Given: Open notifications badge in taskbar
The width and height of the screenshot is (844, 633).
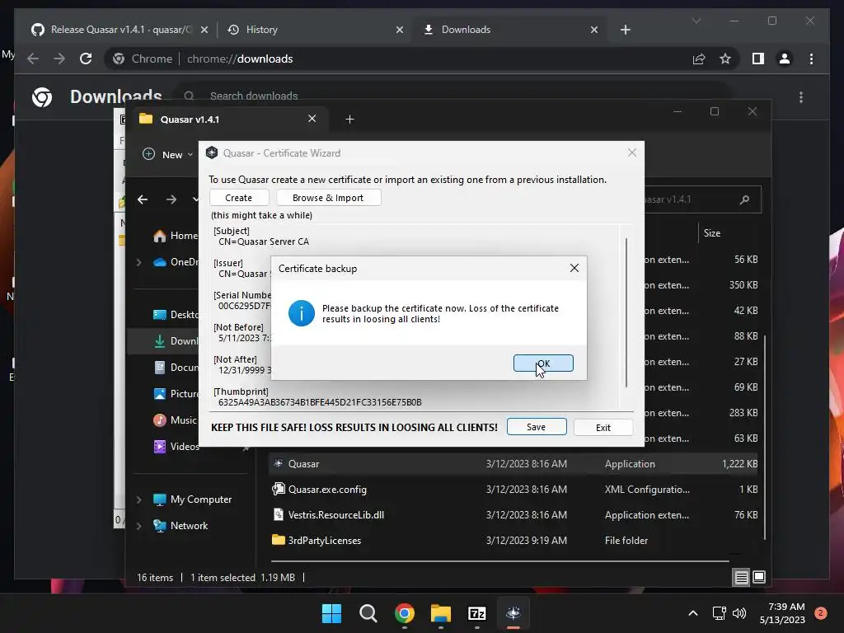Looking at the screenshot, I should pyautogui.click(x=821, y=613).
